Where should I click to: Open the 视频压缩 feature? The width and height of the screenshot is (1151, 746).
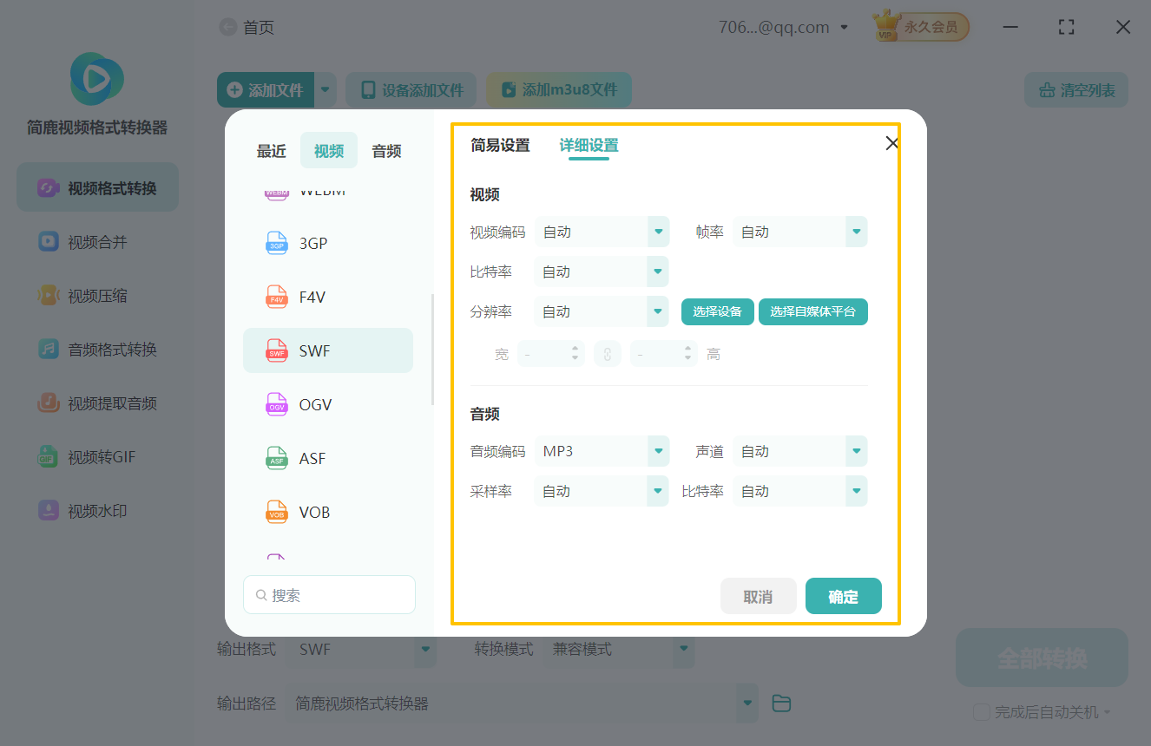(95, 295)
